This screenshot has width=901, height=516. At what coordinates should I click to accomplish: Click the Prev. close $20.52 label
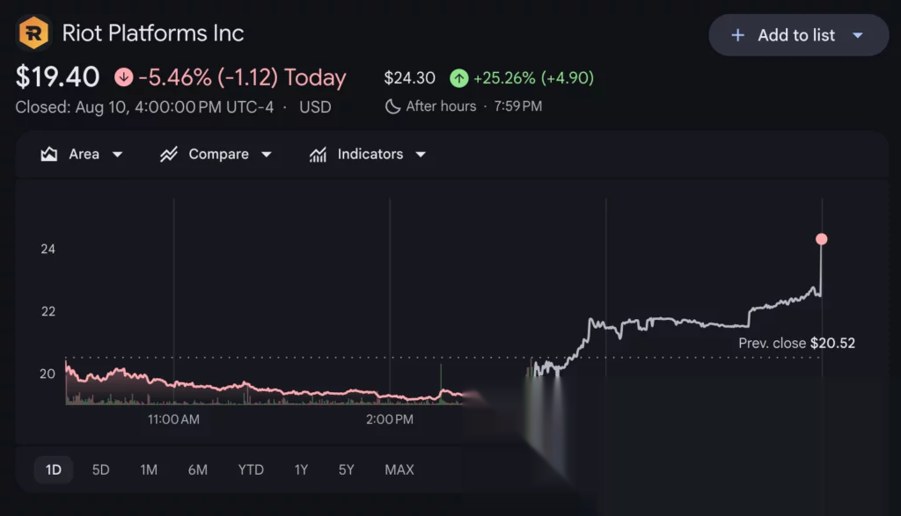(796, 343)
